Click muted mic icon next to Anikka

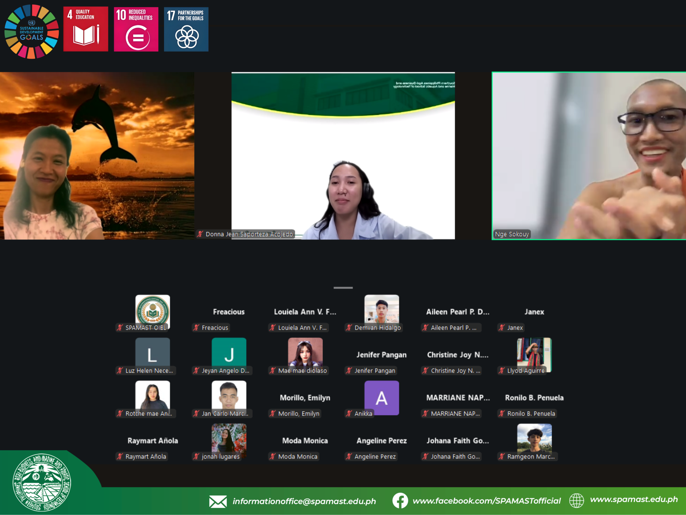(349, 413)
